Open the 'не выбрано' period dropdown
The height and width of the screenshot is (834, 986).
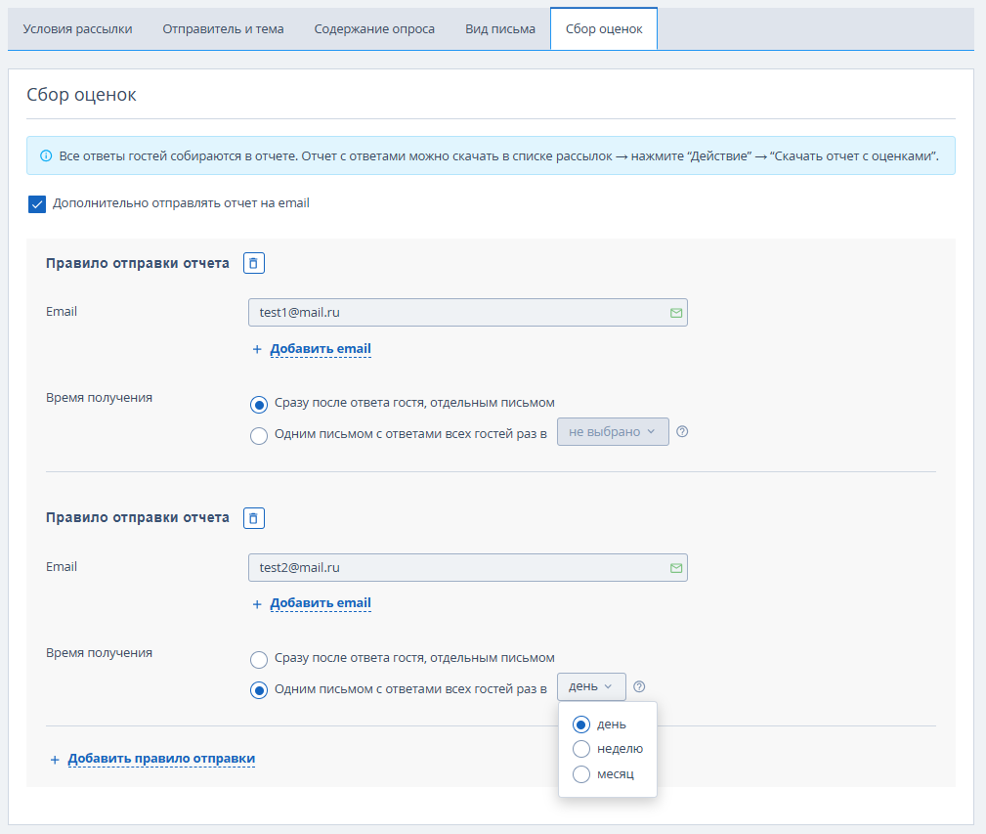tap(613, 431)
